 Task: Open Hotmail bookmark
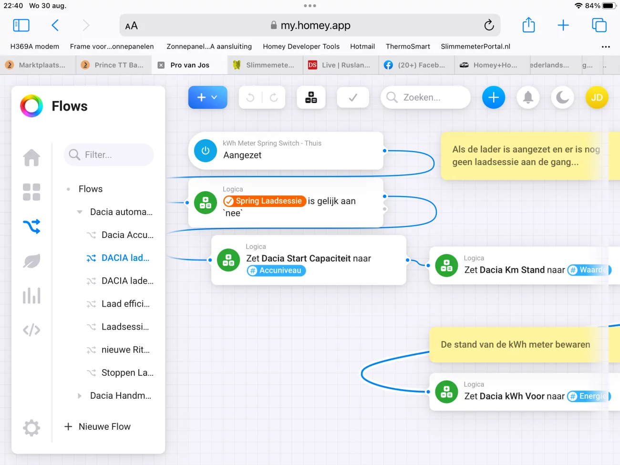tap(362, 46)
